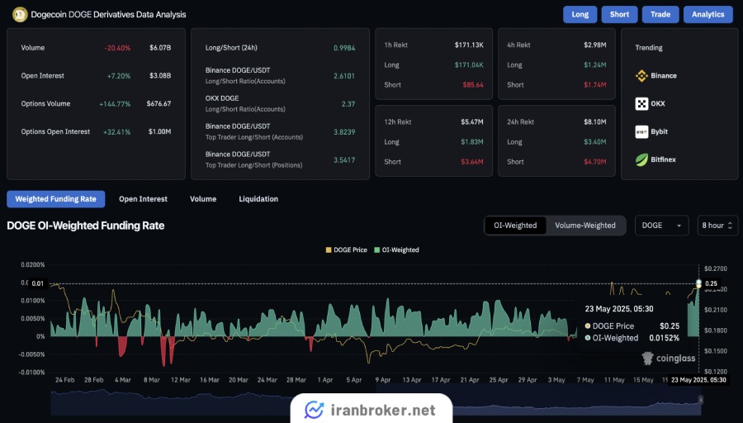
Task: Click the 12h Rekt total $5.47M
Action: [472, 122]
